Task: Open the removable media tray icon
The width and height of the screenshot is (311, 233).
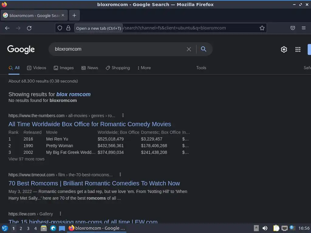Action: [x=256, y=228]
